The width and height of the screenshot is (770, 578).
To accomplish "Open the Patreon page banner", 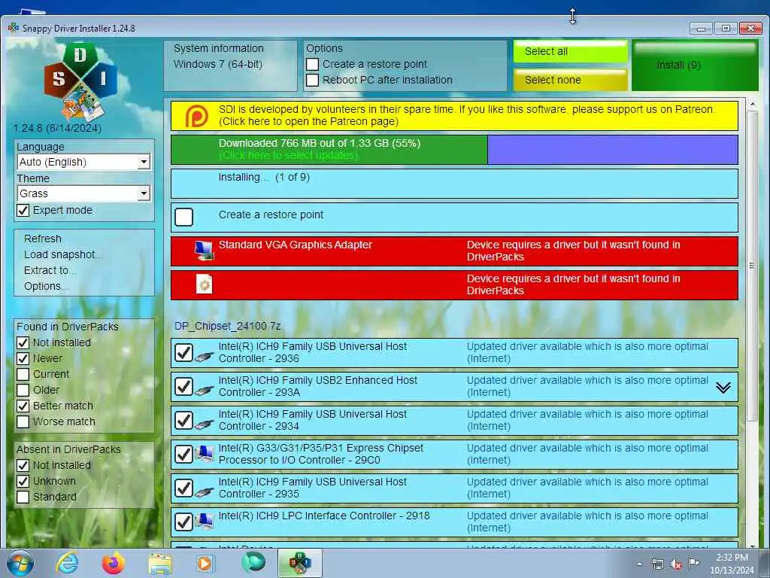I will pyautogui.click(x=454, y=116).
